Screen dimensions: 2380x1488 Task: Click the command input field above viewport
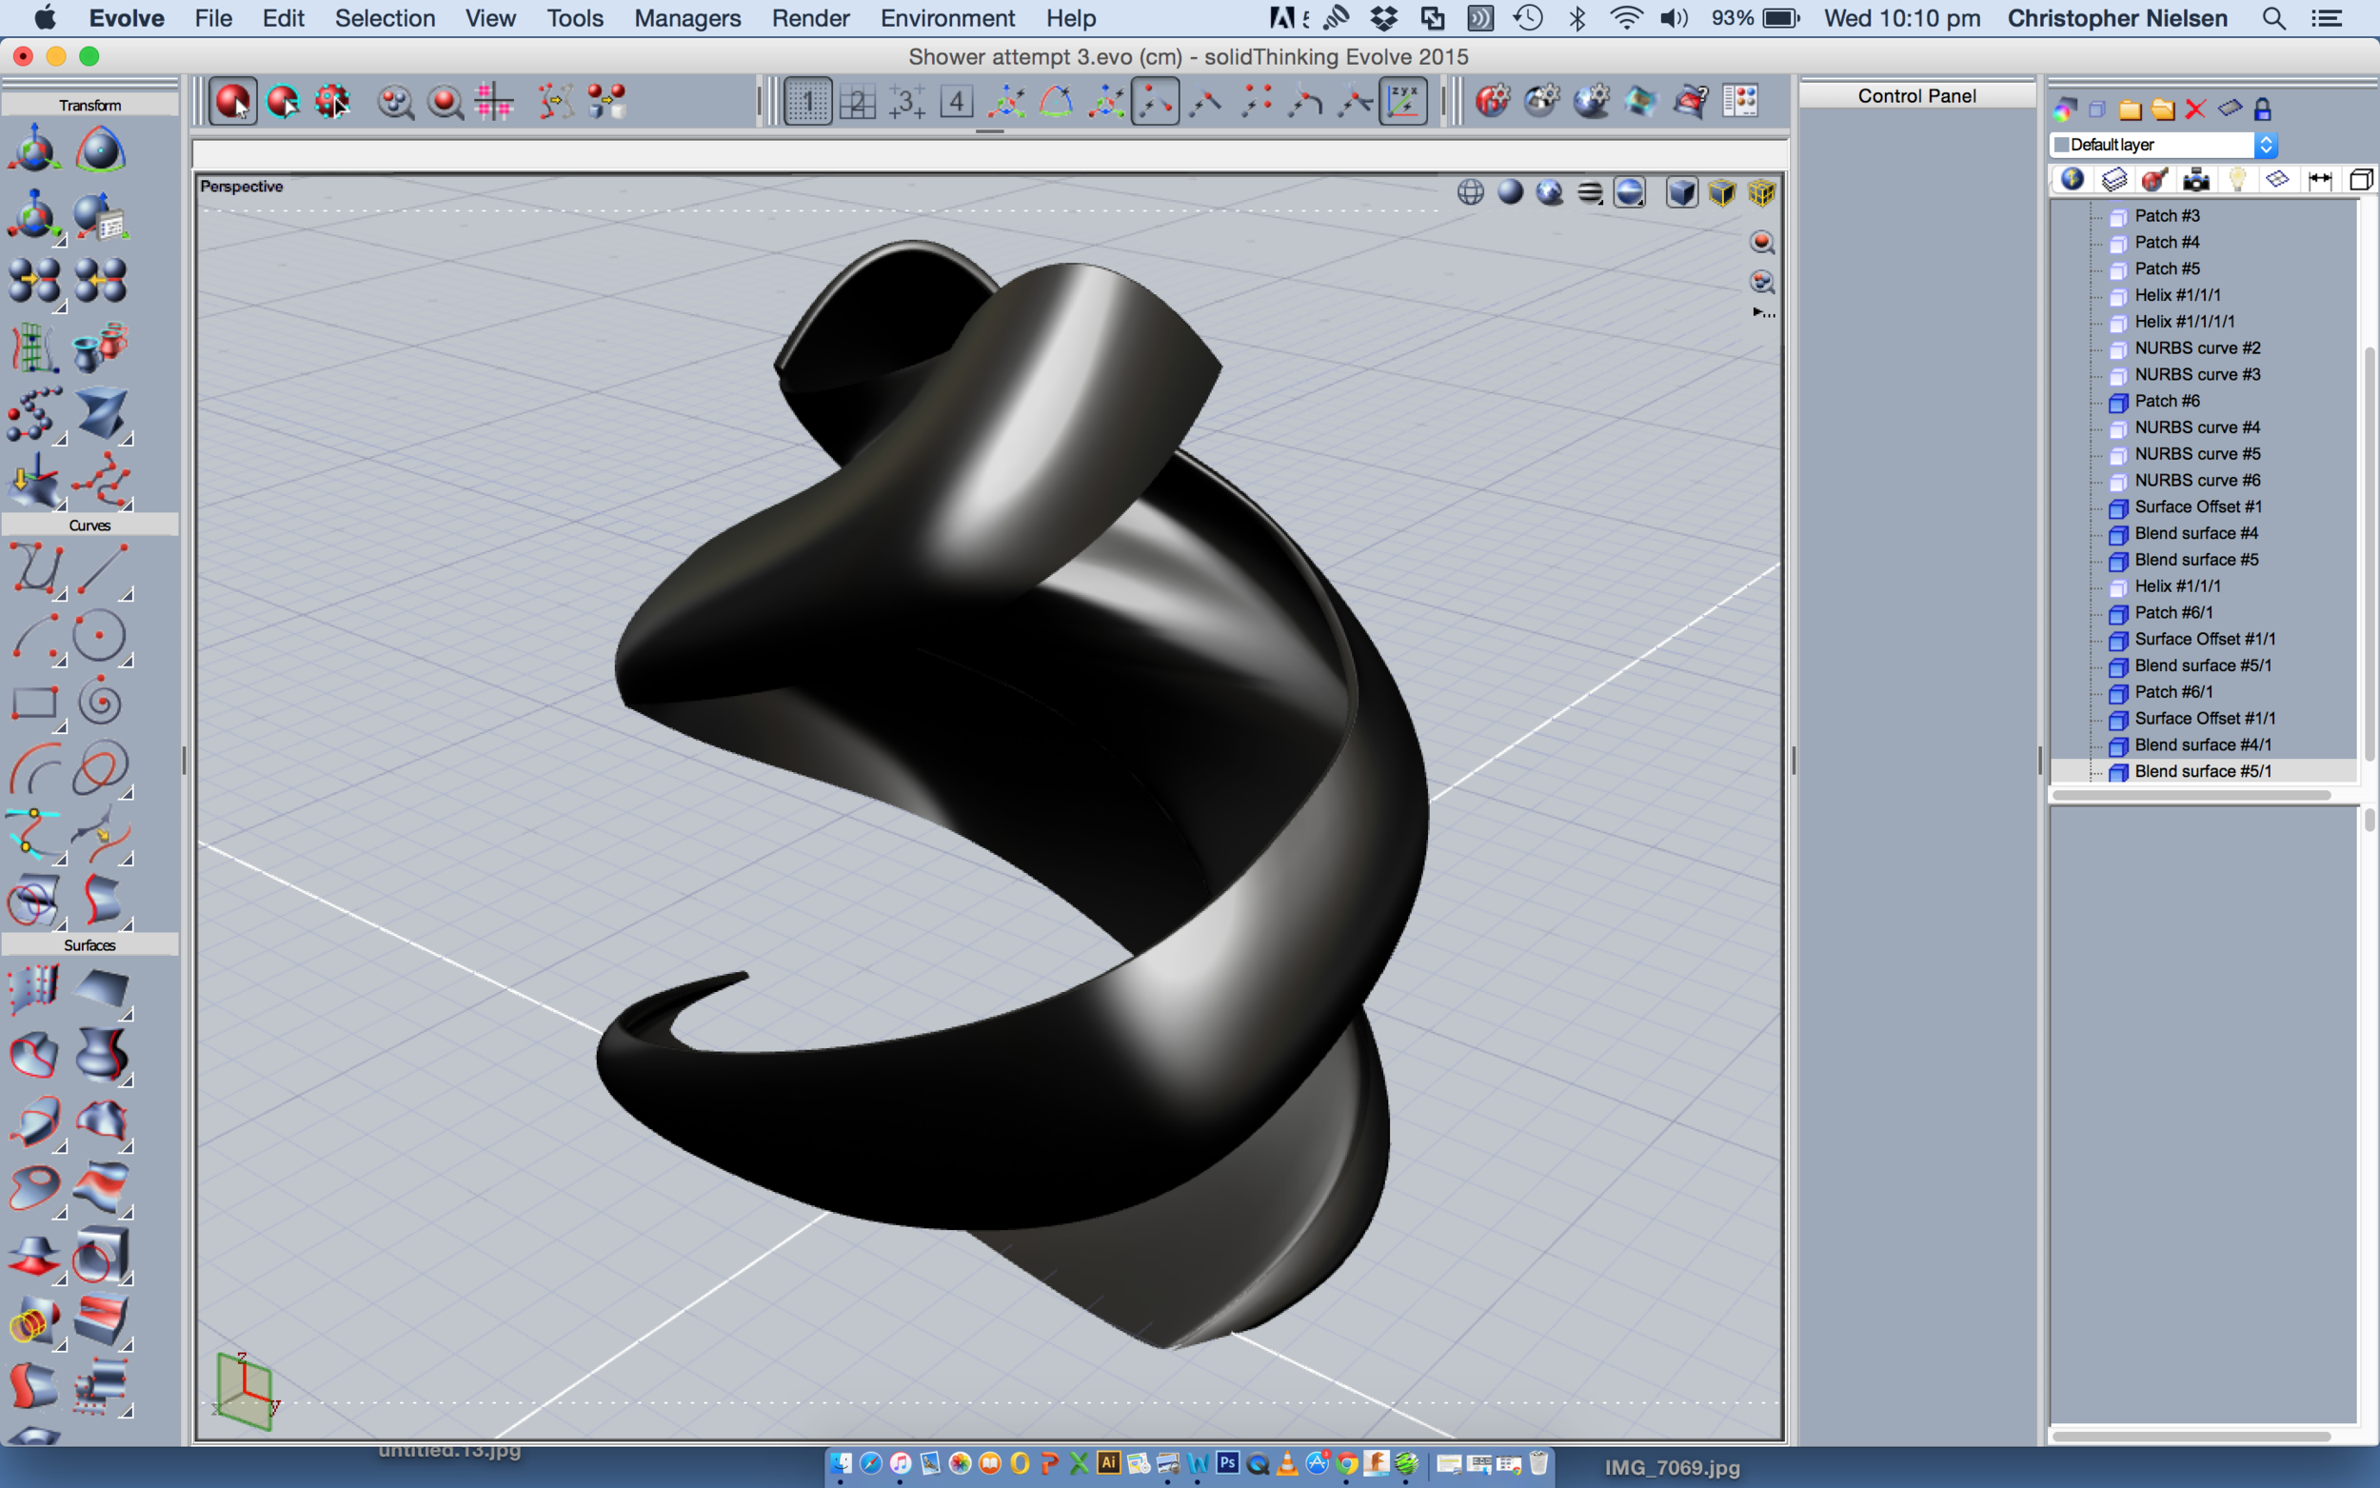coord(989,153)
